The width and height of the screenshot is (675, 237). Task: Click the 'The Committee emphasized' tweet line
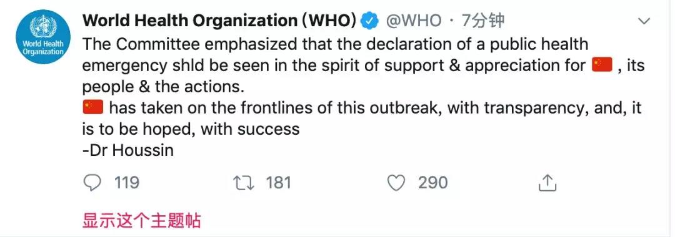pos(335,44)
